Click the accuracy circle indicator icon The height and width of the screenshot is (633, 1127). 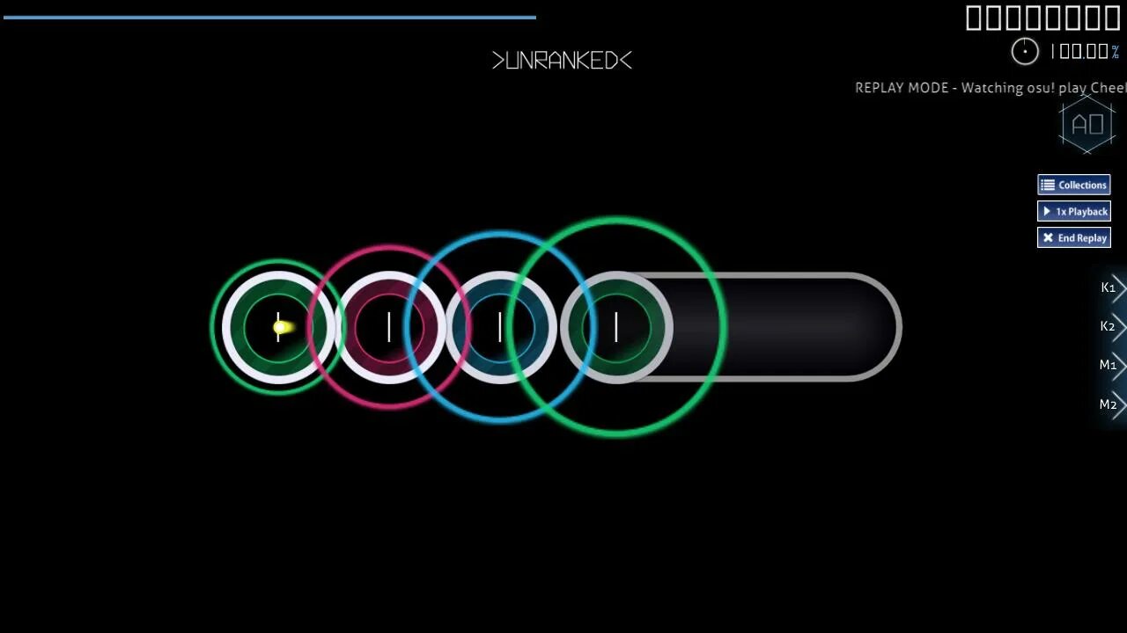tap(1025, 51)
